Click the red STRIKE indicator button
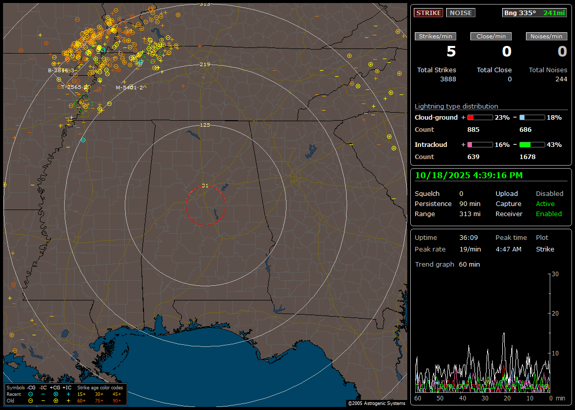575x410 pixels. coord(428,13)
